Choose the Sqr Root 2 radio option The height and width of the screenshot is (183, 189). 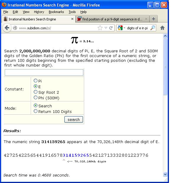coord(36,92)
